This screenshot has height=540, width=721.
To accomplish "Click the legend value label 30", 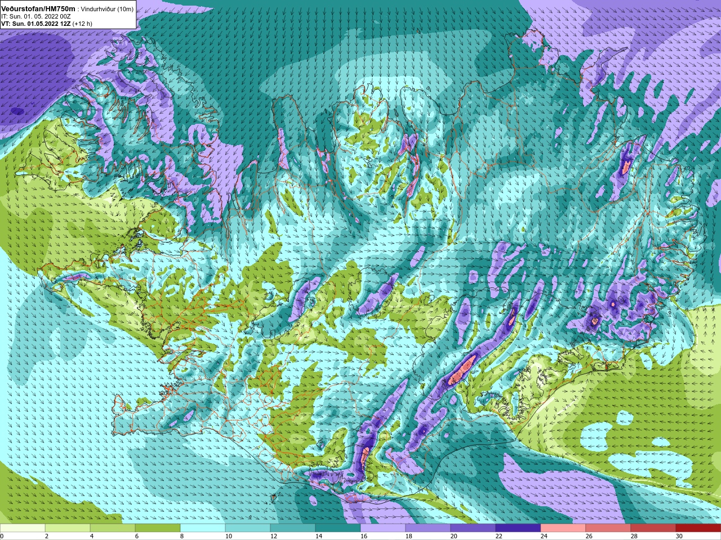I will coord(679,536).
